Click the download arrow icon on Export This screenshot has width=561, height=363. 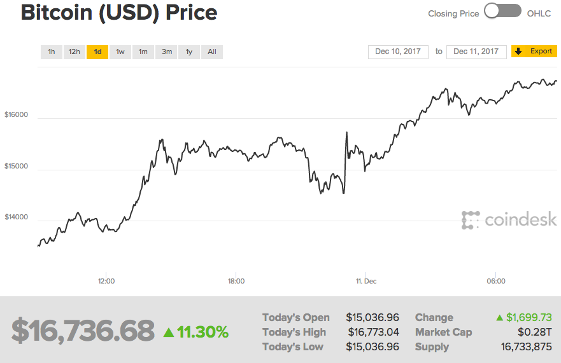pyautogui.click(x=519, y=51)
